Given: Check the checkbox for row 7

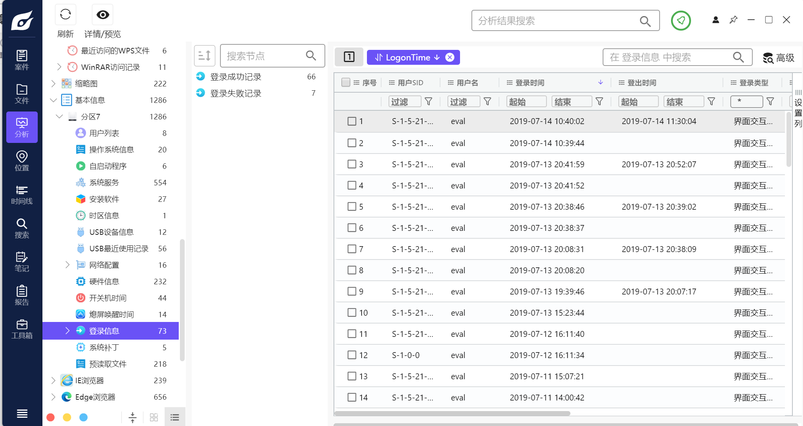Looking at the screenshot, I should click(352, 249).
